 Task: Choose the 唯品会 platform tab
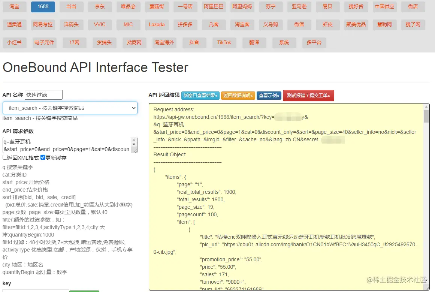(129, 7)
